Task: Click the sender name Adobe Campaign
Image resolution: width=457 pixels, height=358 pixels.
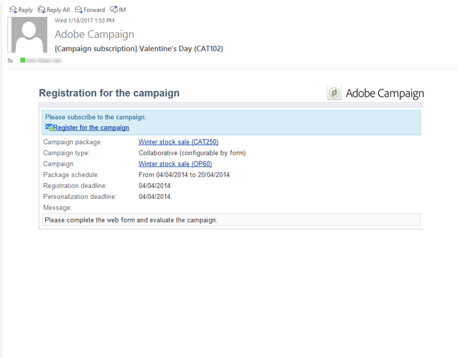Action: 94,34
